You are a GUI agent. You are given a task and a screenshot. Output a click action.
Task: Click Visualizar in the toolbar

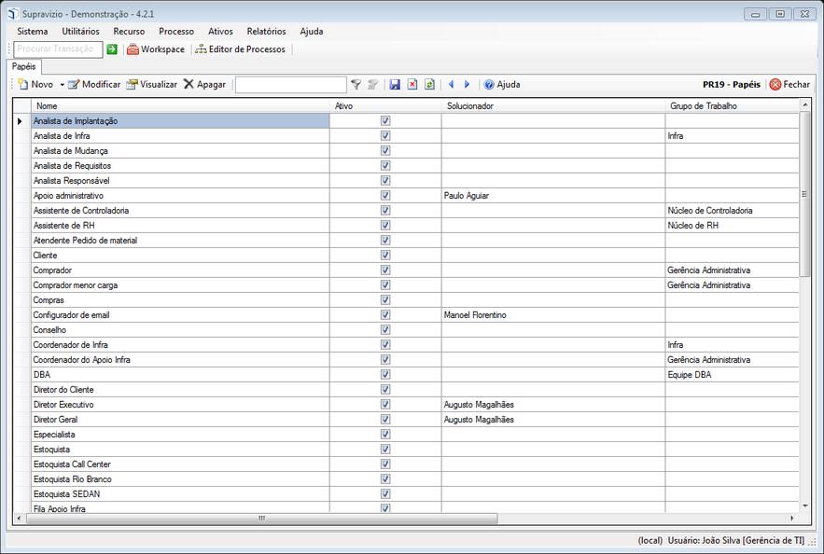click(x=151, y=84)
